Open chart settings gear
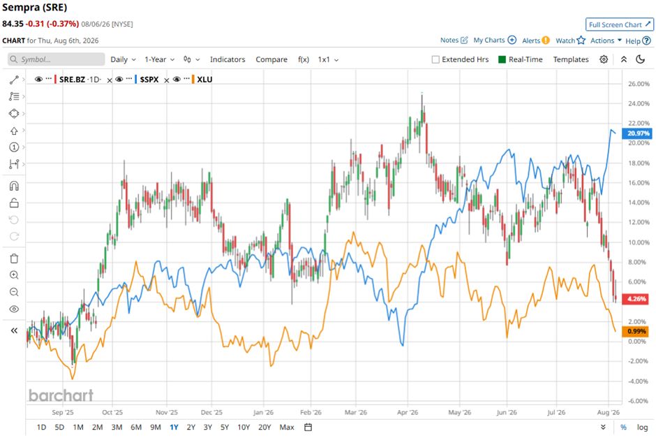656x438 pixels. [603, 59]
